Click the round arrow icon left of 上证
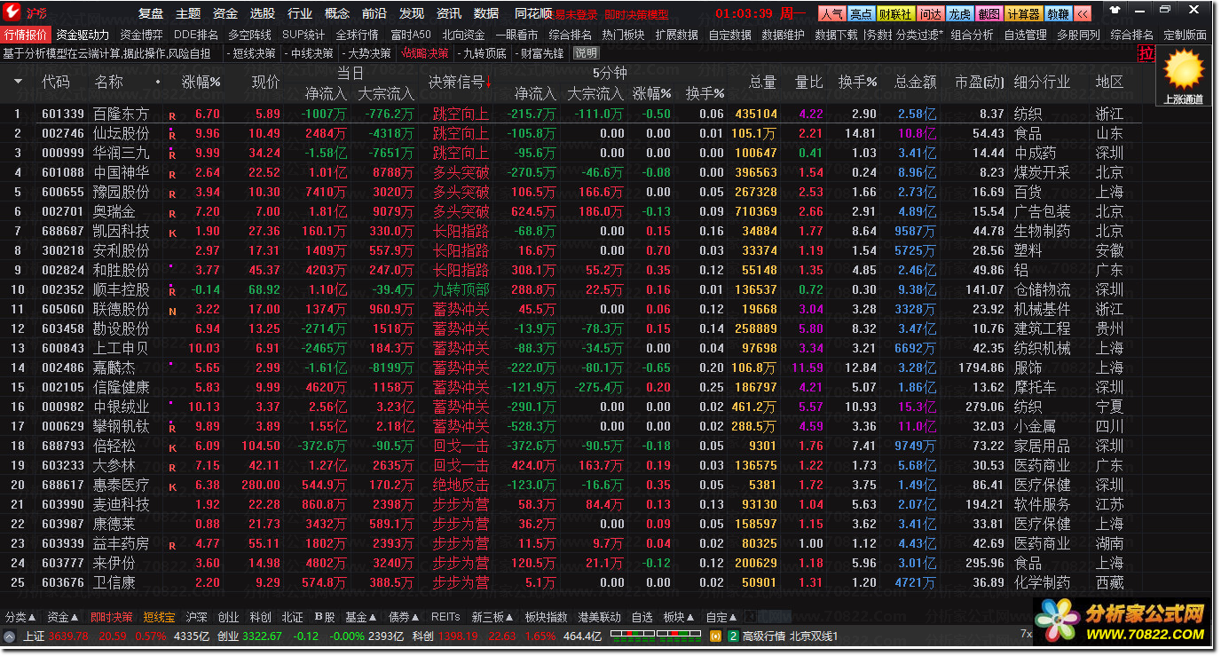1221x656 pixels. point(10,636)
